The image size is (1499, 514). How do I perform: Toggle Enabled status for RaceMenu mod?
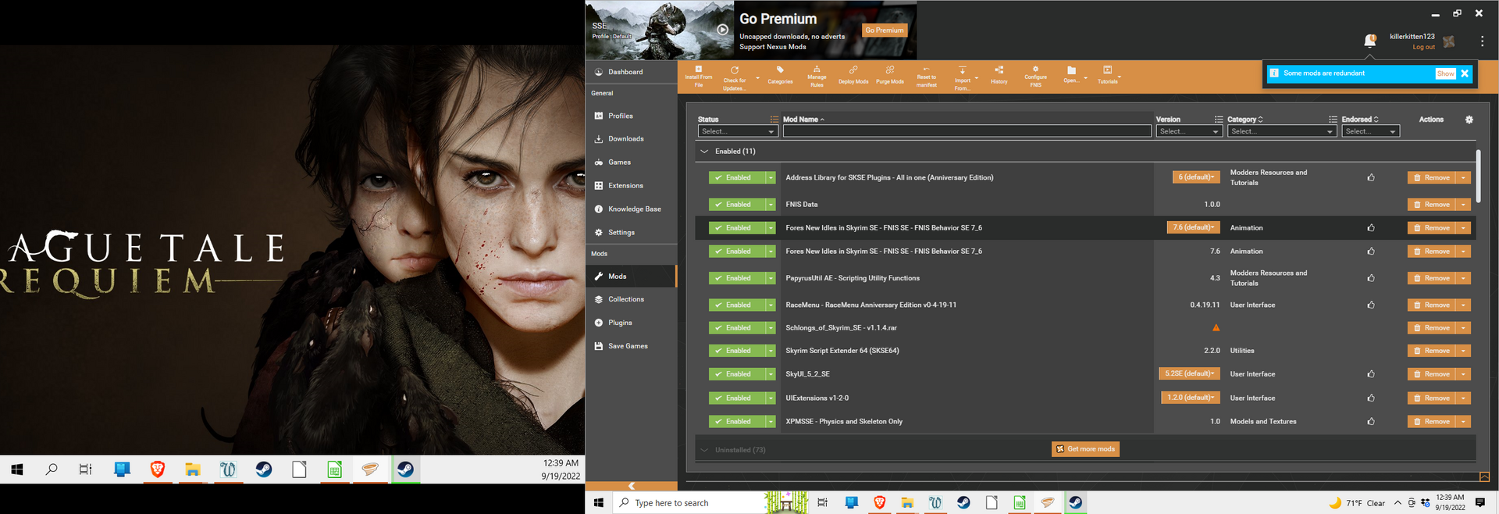pyautogui.click(x=737, y=305)
